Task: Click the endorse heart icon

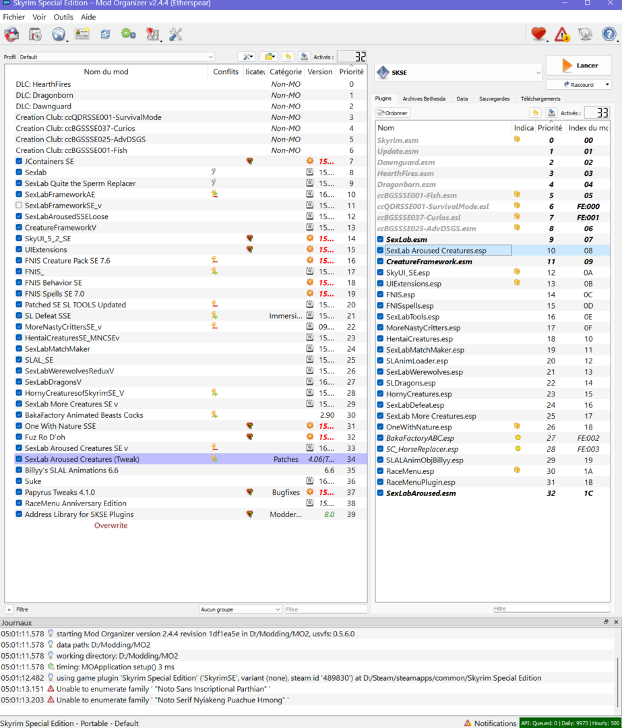Action: pyautogui.click(x=538, y=34)
